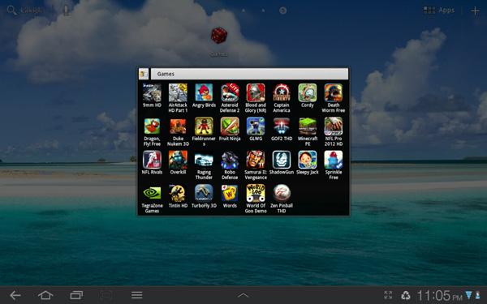Go back with navigation back arrow
The width and height of the screenshot is (487, 304).
tap(15, 295)
